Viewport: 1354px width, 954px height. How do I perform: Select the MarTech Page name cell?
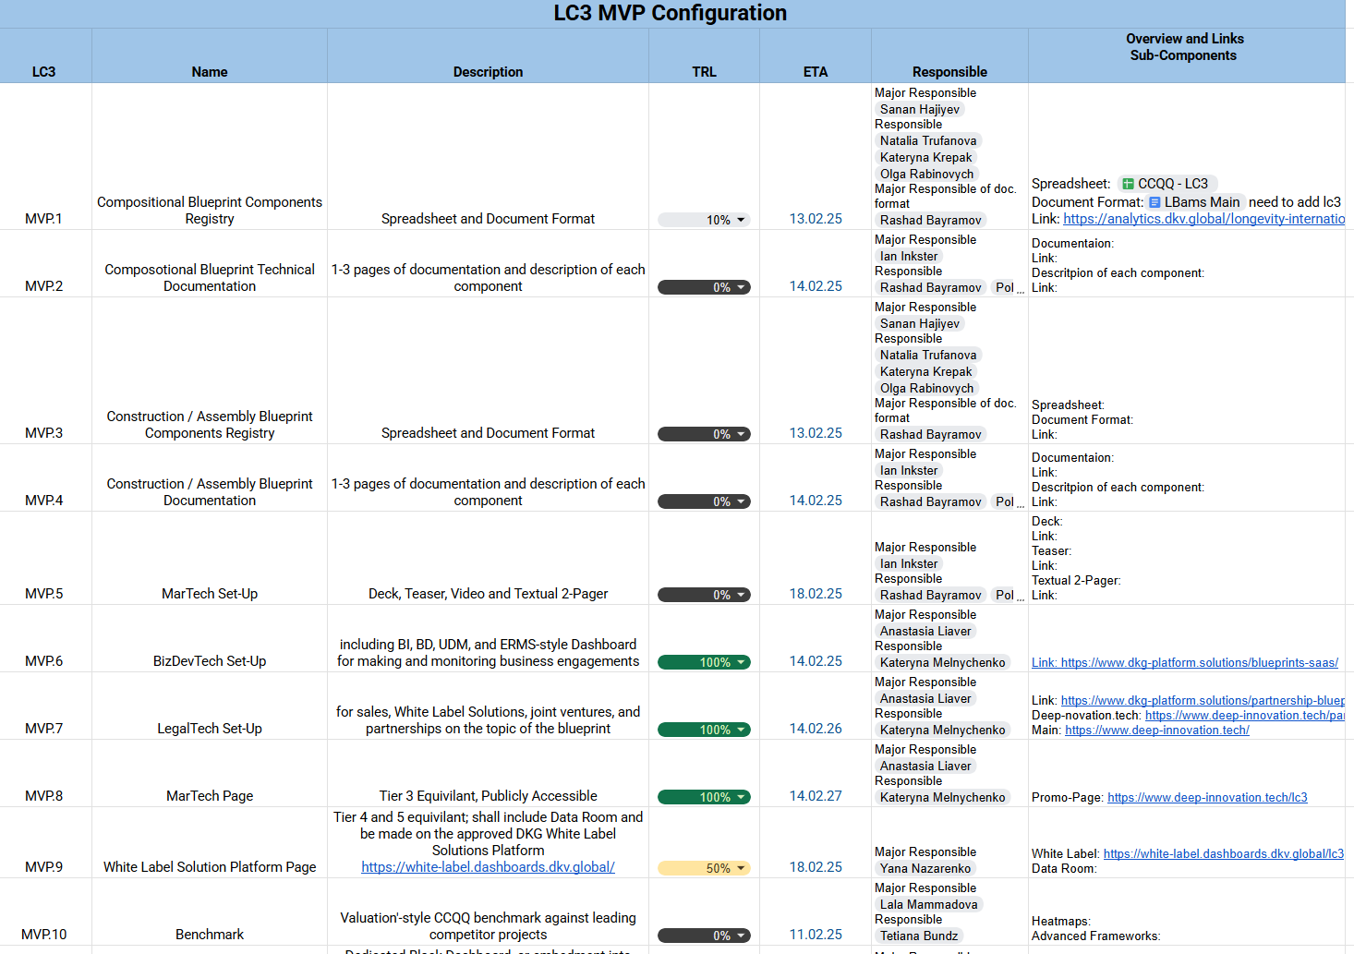(210, 795)
